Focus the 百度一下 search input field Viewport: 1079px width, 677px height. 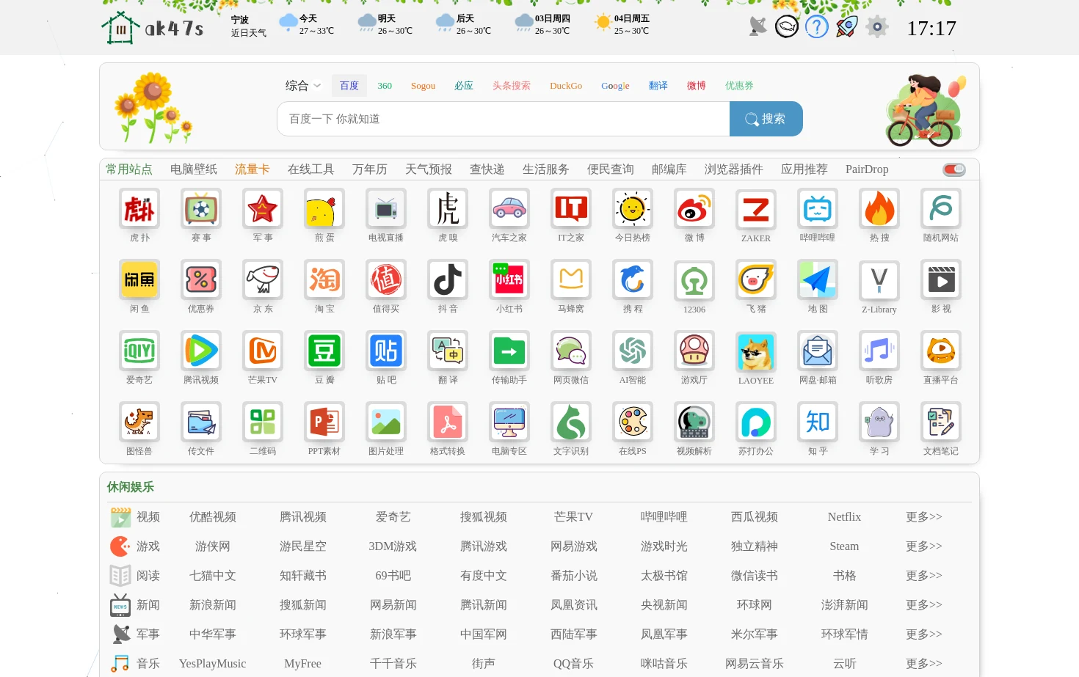pos(504,119)
